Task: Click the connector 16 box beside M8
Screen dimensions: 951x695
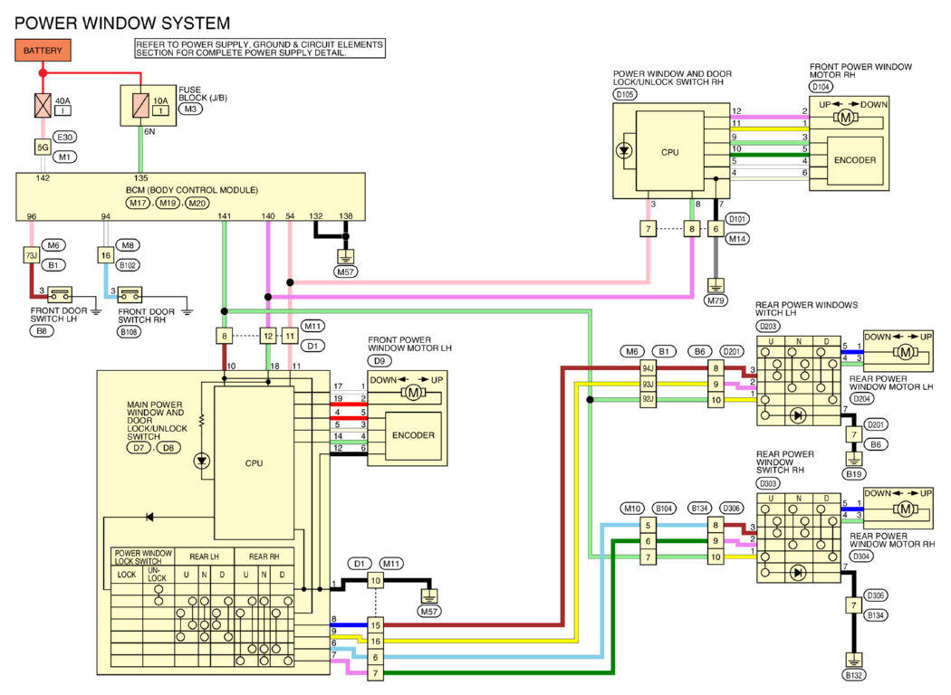Action: [106, 256]
